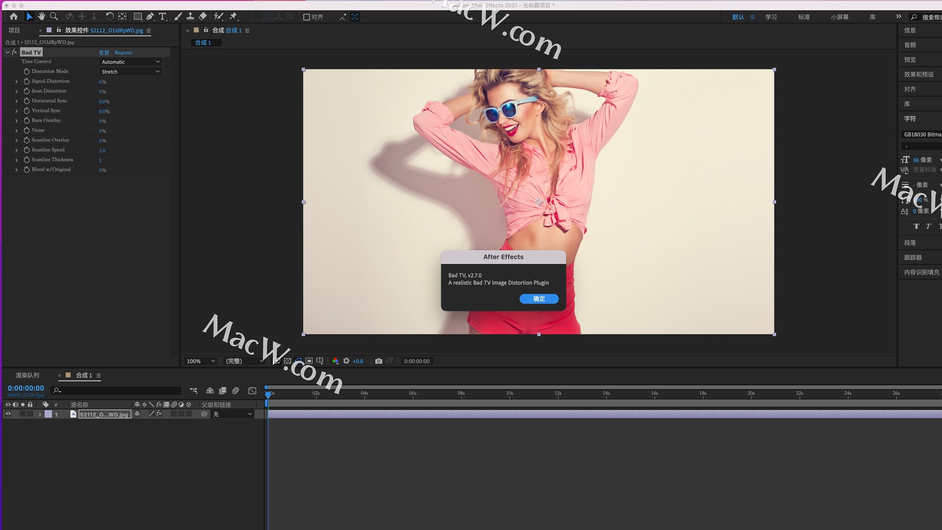
Task: Select the Zoom magnifier tool
Action: (x=54, y=17)
